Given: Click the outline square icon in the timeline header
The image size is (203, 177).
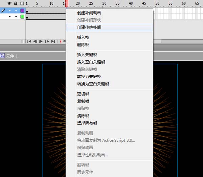Looking at the screenshot, I should (22, 3).
